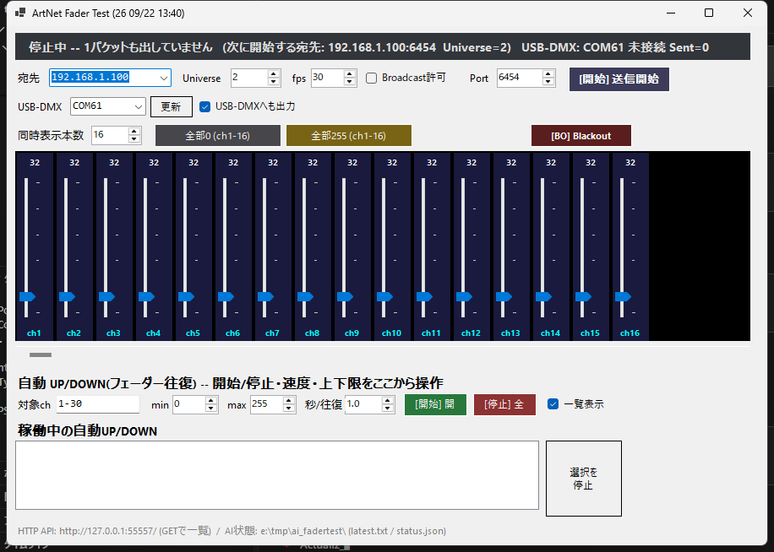This screenshot has height=552, width=774.
Task: Click the ch14 fader slider handle
Action: (x=543, y=297)
